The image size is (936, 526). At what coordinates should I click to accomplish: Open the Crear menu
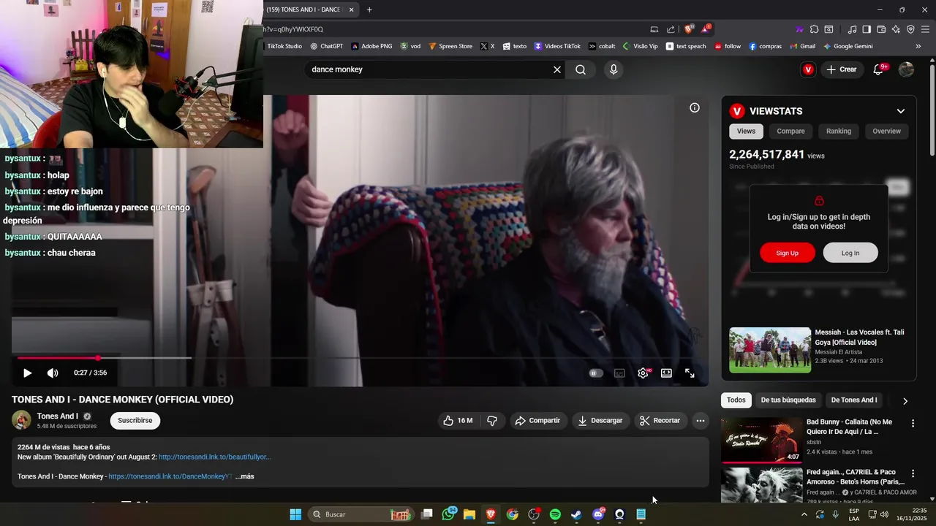pyautogui.click(x=842, y=69)
